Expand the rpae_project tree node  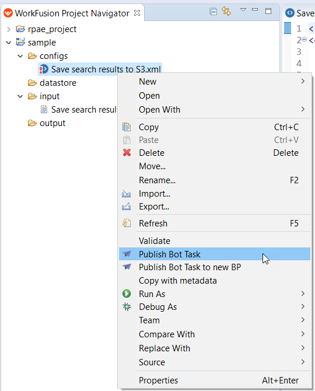[9, 29]
